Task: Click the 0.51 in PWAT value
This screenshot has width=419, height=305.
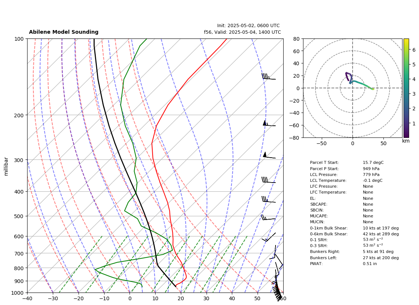Action: (369, 264)
